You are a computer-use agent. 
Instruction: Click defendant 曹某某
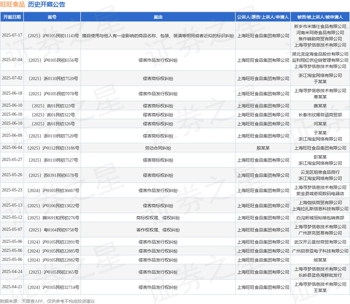(320, 97)
